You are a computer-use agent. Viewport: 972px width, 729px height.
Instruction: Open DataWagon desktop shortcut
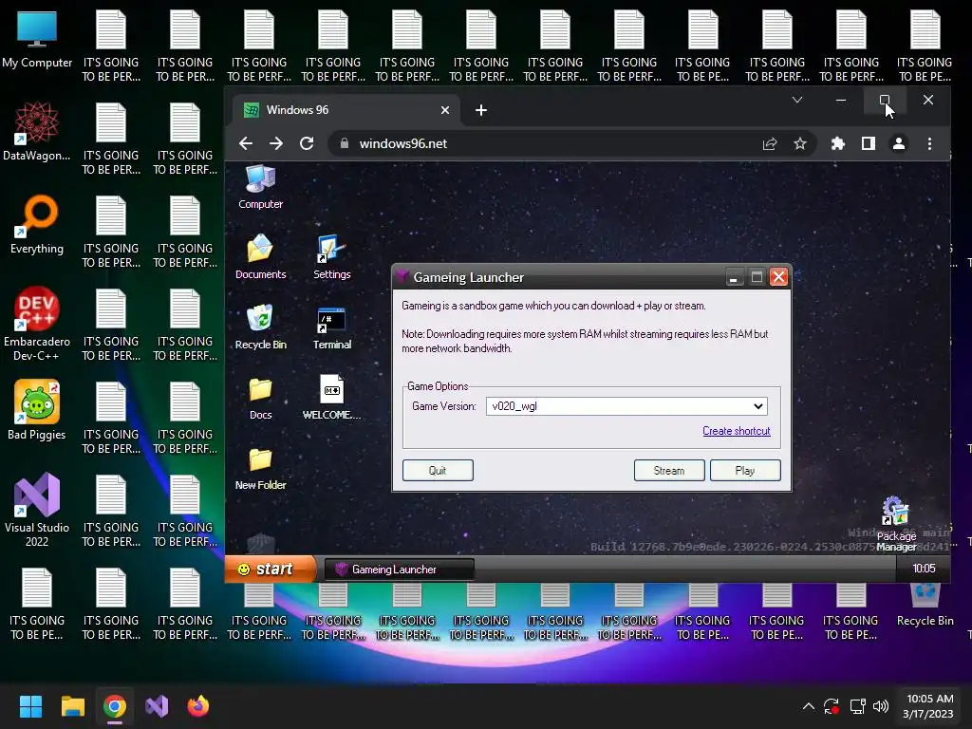point(37,132)
